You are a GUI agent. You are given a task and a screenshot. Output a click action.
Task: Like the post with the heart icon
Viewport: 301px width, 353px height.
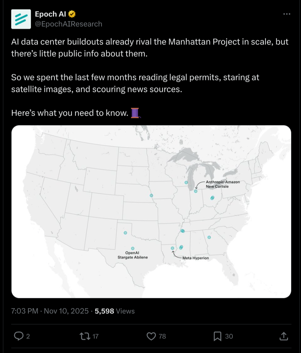point(151,336)
